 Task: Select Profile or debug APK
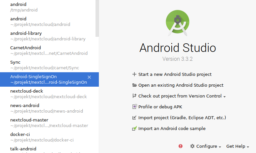coord(160,107)
